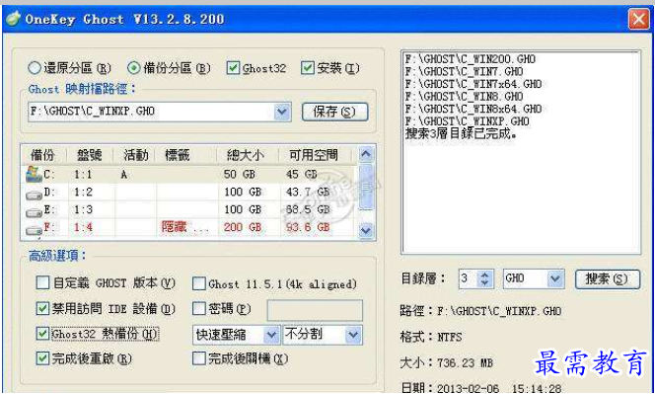Click the Windows drive icon for C:
Image resolution: width=655 pixels, height=394 pixels.
click(x=34, y=174)
